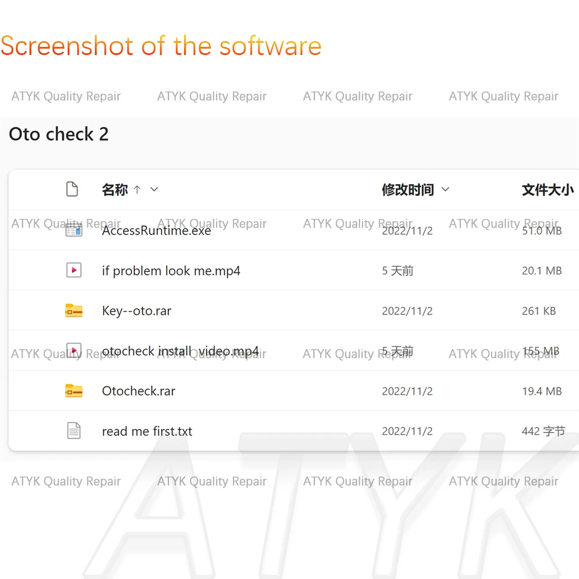Open the "Key--oto.rar" archive
579x579 pixels.
coord(137,310)
